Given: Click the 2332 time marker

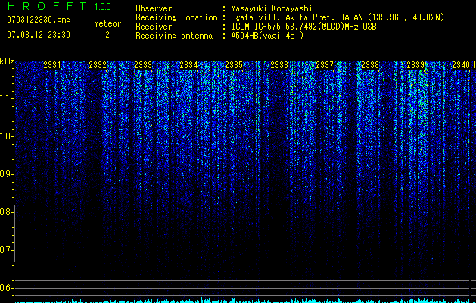Looking at the screenshot, I should click(98, 65).
